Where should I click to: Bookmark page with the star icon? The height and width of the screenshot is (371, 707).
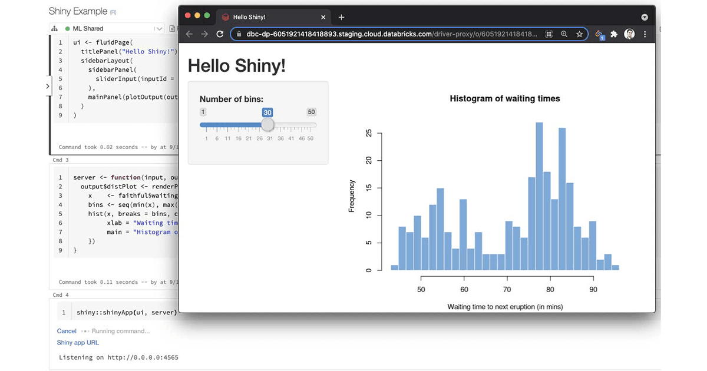click(x=579, y=34)
